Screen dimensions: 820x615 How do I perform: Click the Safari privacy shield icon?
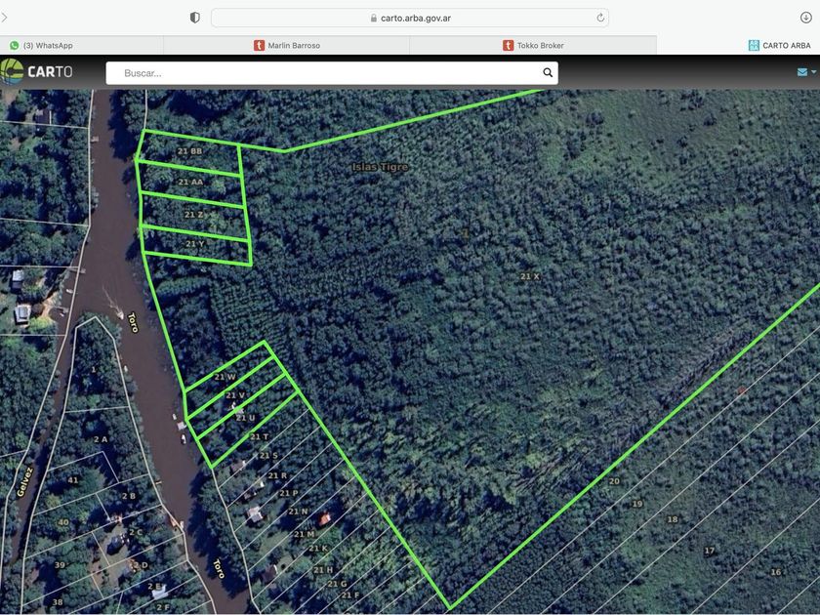195,18
